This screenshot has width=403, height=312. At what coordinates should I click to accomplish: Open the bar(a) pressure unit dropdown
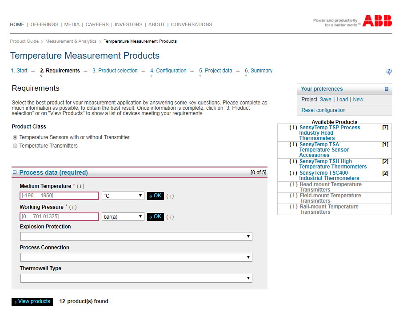pos(123,216)
